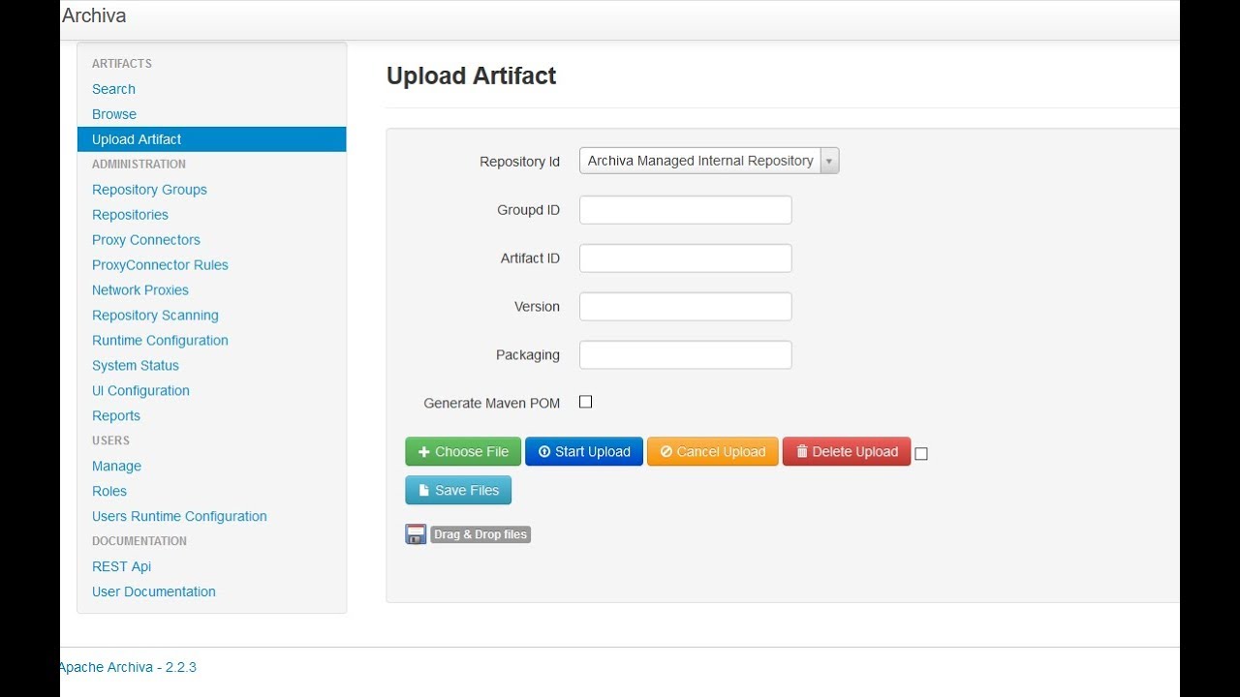Click the floppy disk drag-drop icon
The image size is (1240, 697).
pyautogui.click(x=416, y=534)
